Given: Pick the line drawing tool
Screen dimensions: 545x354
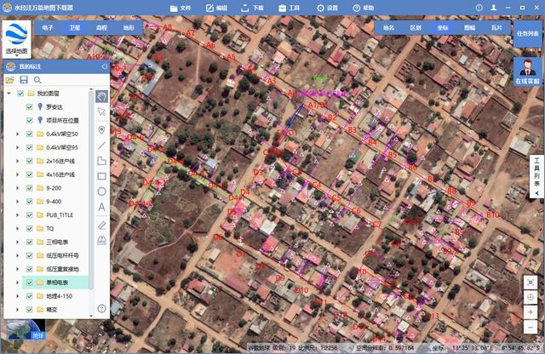Looking at the screenshot, I should tap(101, 146).
